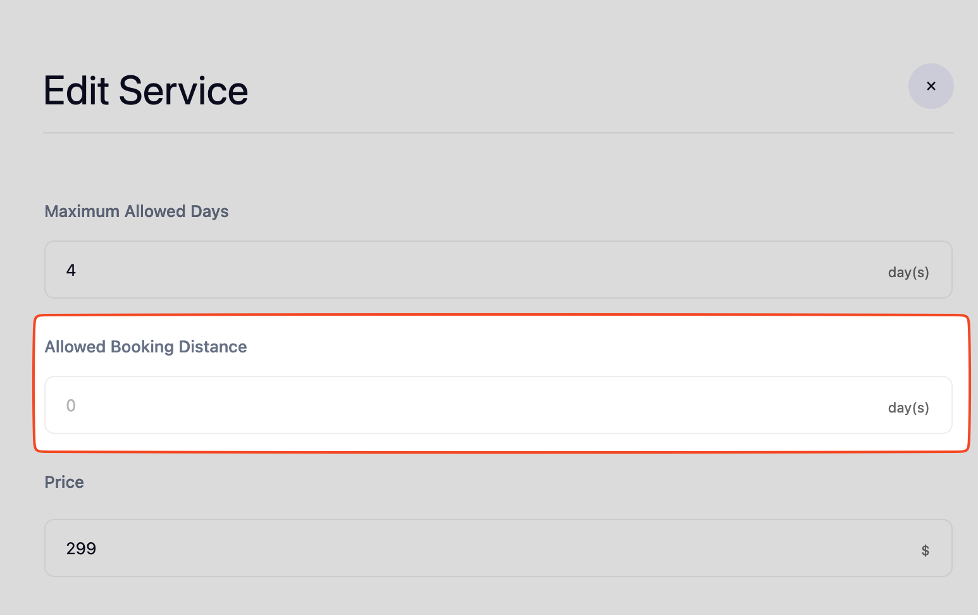
Task: Click the "Price" field label
Action: tap(64, 482)
